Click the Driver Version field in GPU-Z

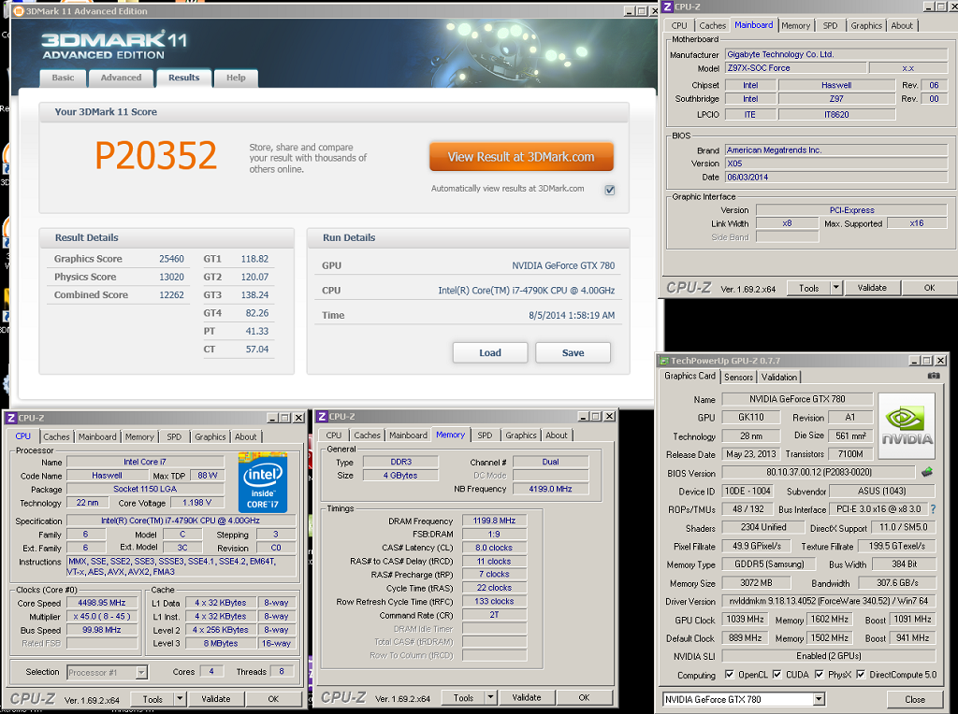829,601
